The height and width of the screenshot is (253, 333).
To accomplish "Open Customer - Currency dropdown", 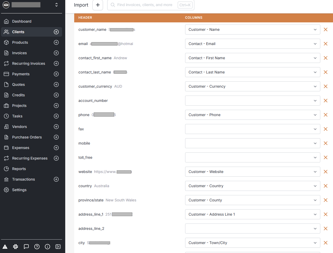I will [252, 86].
